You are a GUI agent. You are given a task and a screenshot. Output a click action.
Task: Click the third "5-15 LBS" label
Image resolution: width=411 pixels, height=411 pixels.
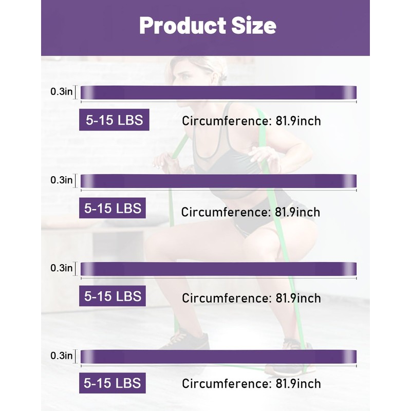(x=113, y=296)
